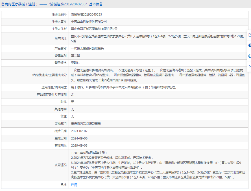Click registrant name 重庆西山科技股份有限公司
Screen dimensions: 251x191
[89, 22]
